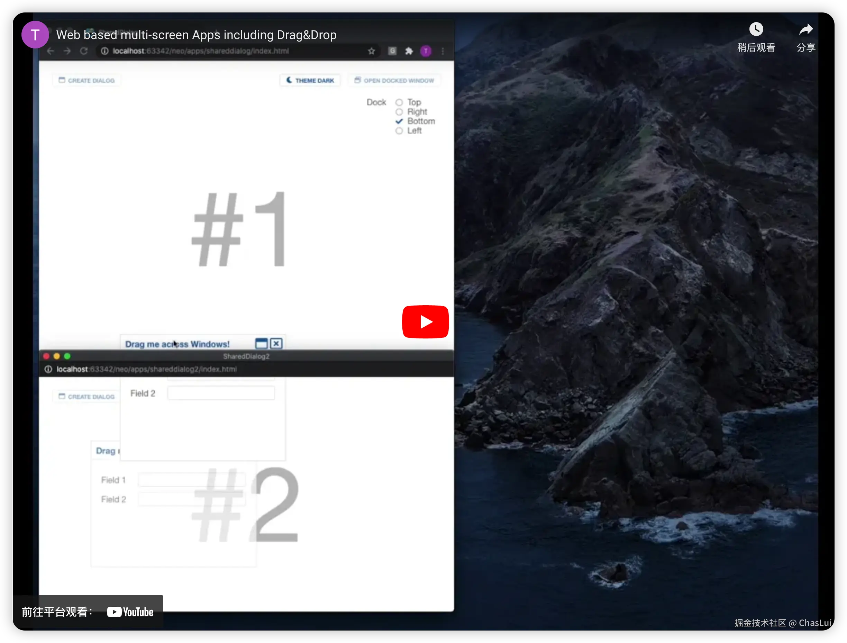Click the bookmark star in address bar

(x=371, y=51)
